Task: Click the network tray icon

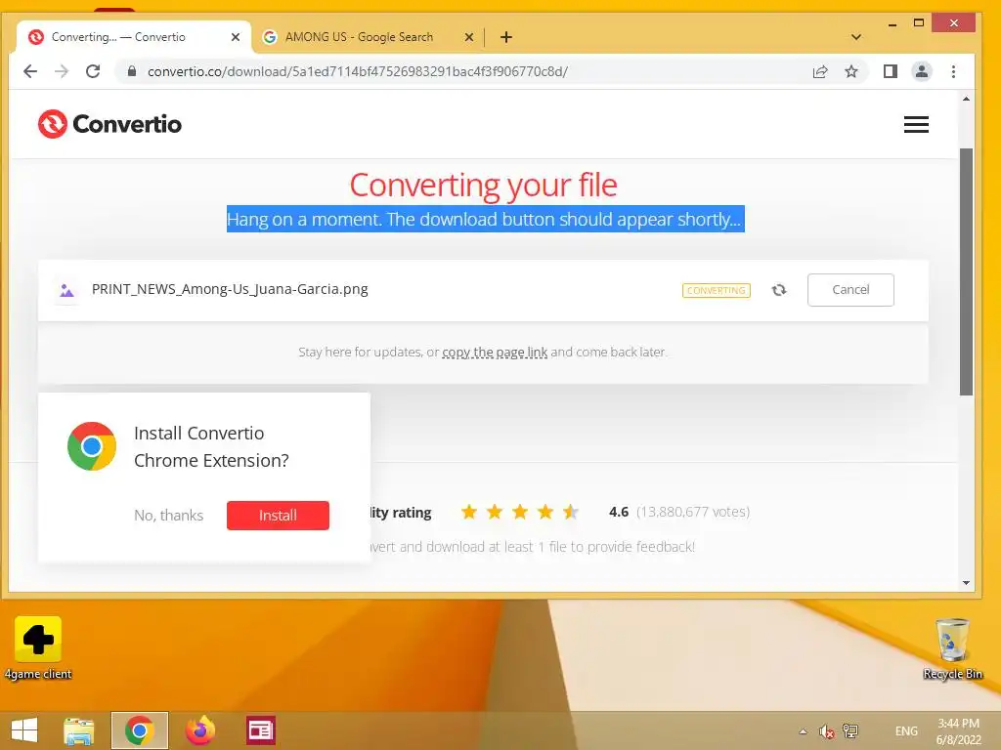Action: (x=850, y=731)
